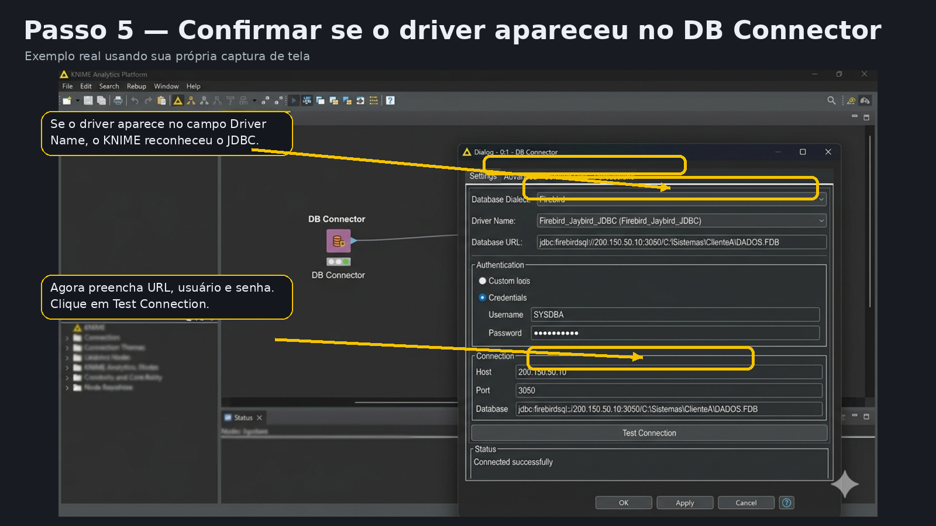Undo the last action
Screen dimensions: 936x526
point(135,100)
